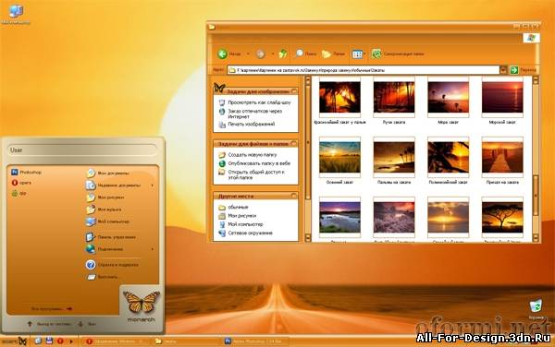
Task: Click the start button with butterfly
Action: (14, 341)
